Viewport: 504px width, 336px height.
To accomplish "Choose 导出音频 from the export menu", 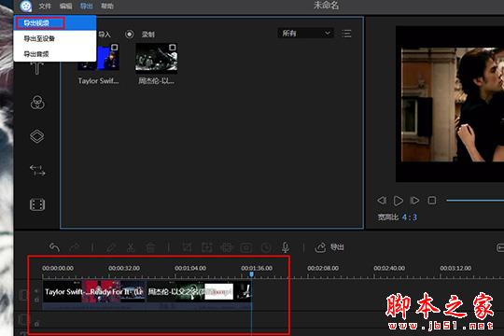I will (x=55, y=54).
